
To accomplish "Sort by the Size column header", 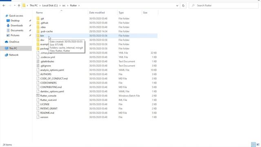I will [145, 13].
